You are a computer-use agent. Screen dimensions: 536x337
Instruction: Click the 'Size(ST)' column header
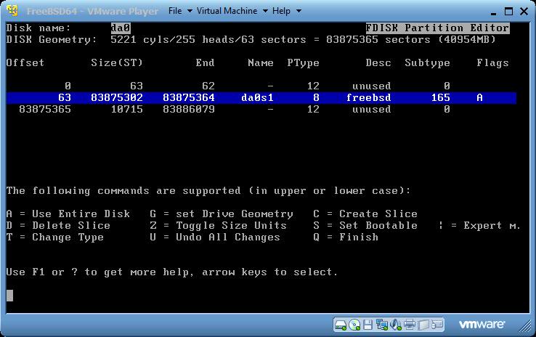[x=117, y=63]
